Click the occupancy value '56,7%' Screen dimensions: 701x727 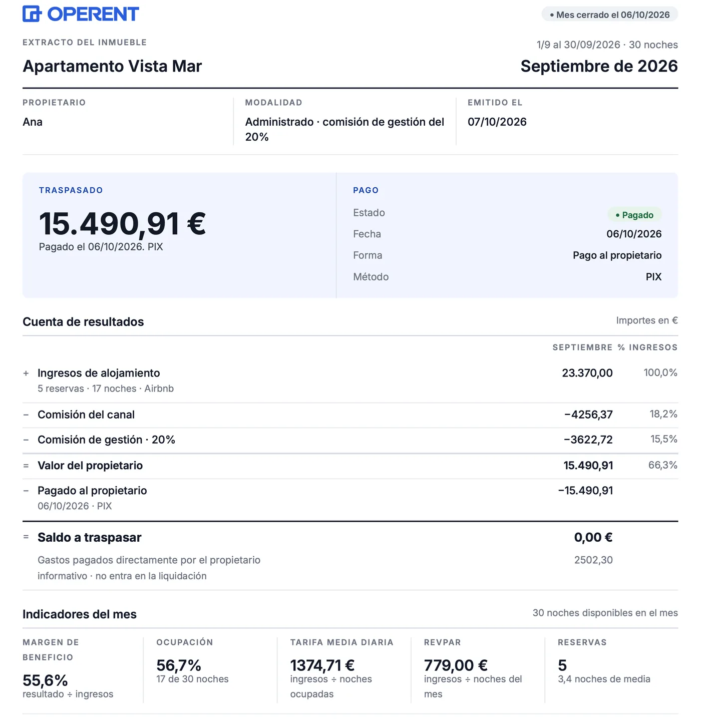[x=179, y=665]
